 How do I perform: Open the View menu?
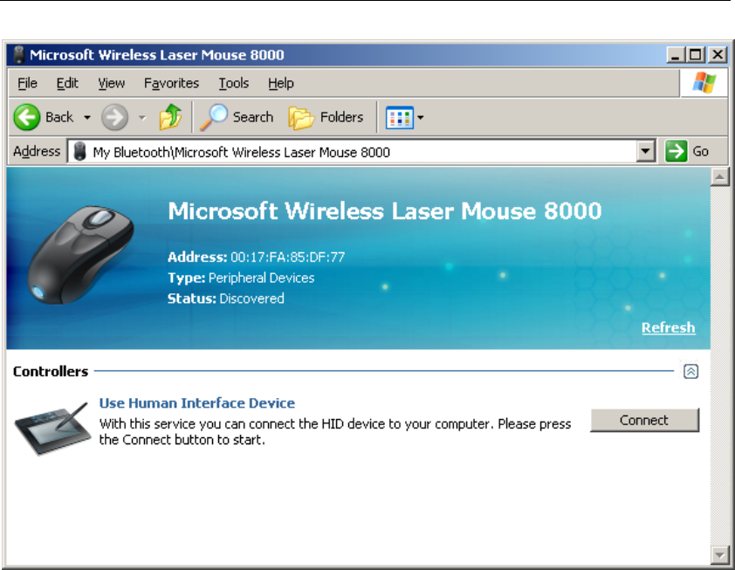[x=111, y=83]
